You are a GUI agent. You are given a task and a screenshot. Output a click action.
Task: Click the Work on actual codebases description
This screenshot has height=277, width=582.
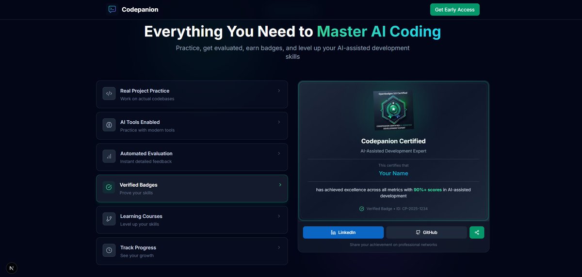(x=147, y=98)
